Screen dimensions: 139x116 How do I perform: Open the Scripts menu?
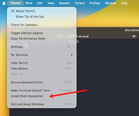(x=80, y=3)
